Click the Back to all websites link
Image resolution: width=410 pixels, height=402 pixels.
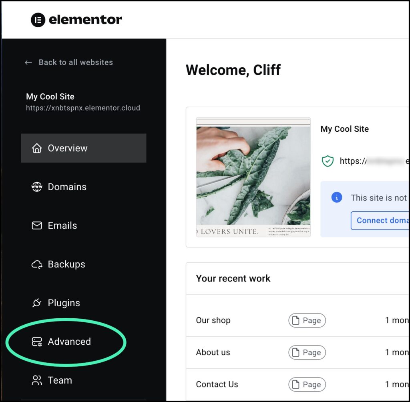click(x=76, y=62)
